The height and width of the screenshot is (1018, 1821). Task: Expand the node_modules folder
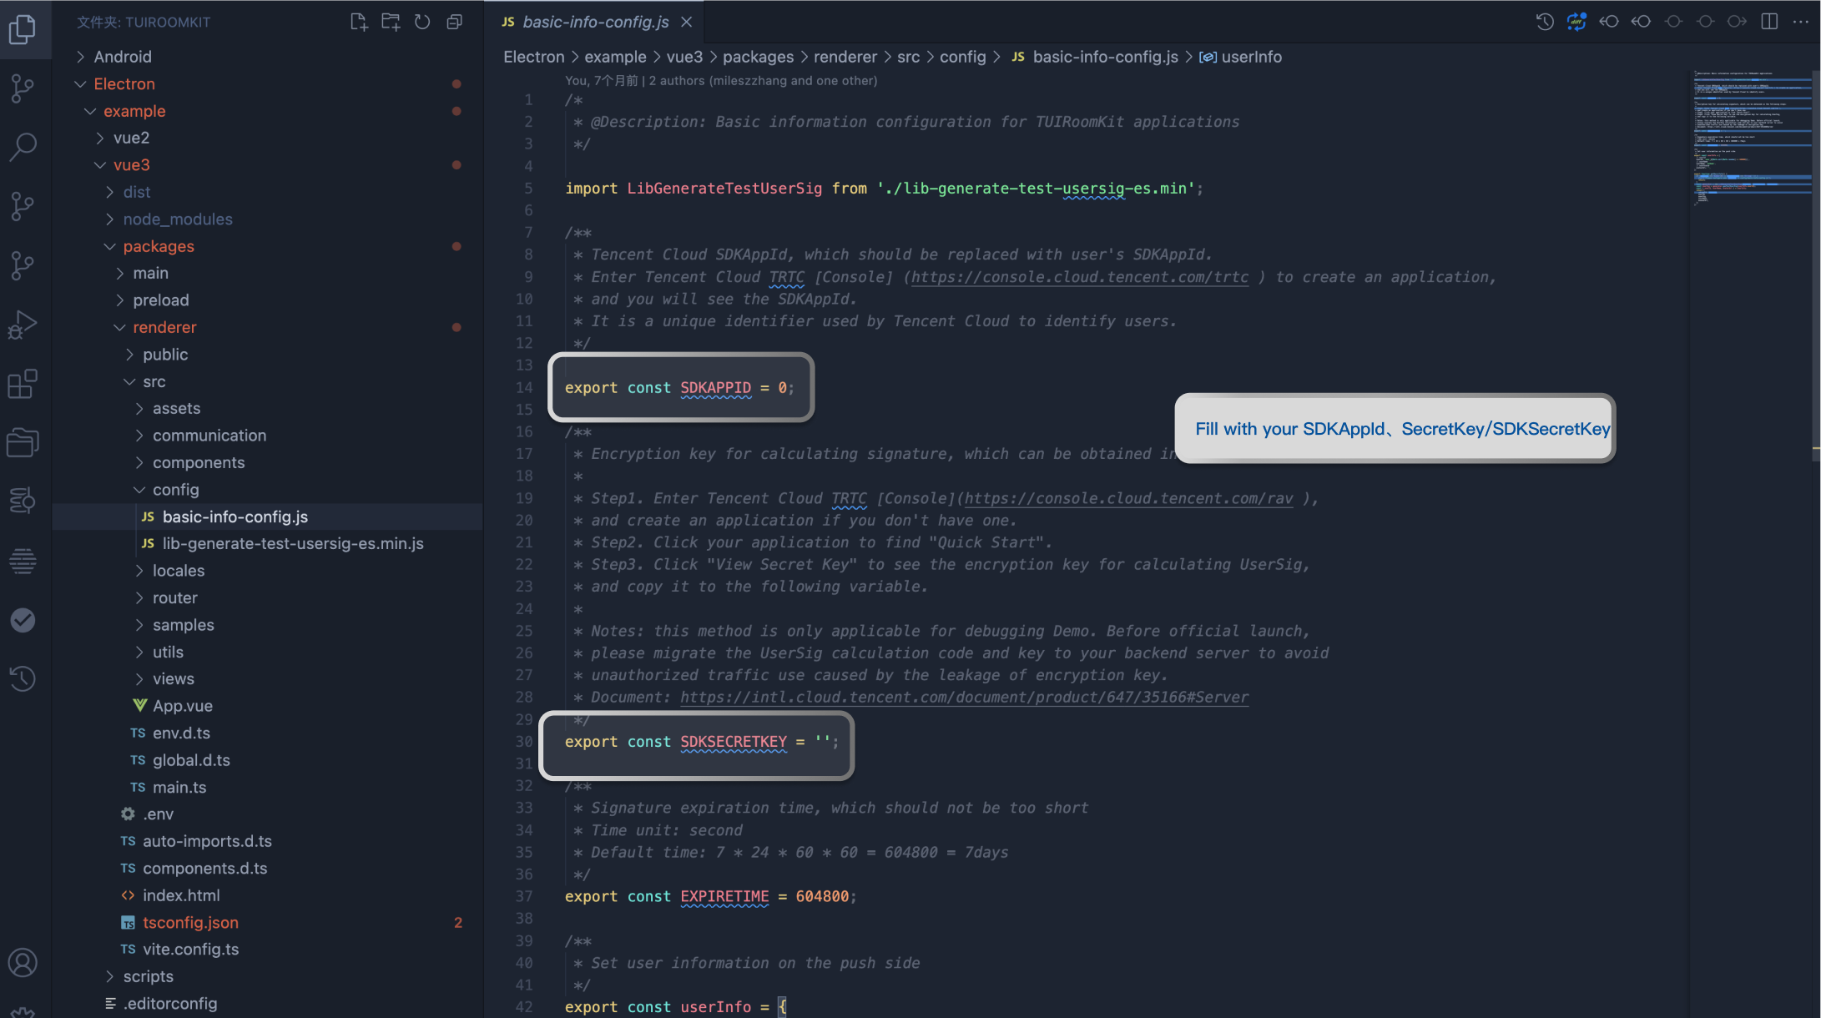click(x=177, y=219)
